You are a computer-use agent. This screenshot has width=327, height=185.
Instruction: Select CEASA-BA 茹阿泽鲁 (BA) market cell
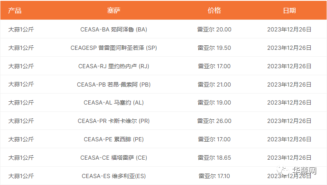pos(114,29)
